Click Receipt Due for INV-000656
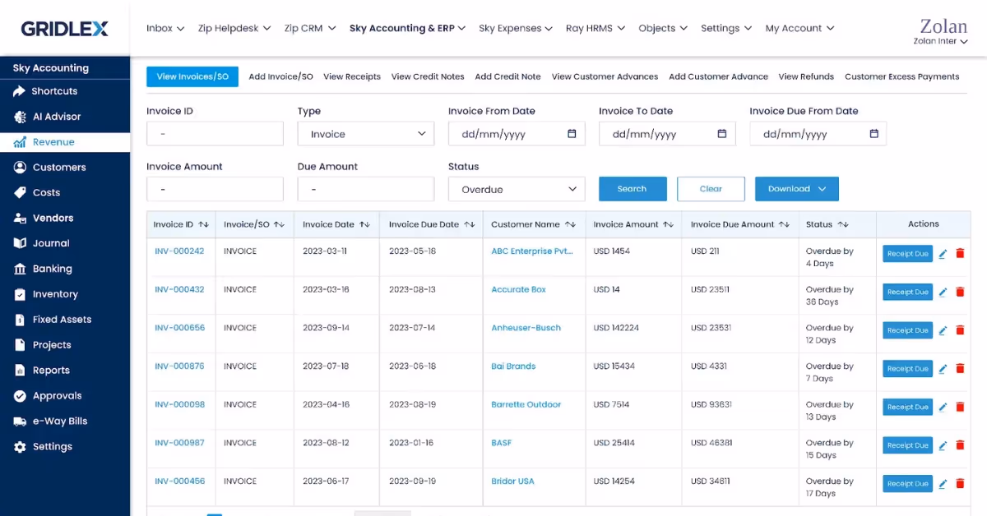The width and height of the screenshot is (987, 516). [906, 329]
